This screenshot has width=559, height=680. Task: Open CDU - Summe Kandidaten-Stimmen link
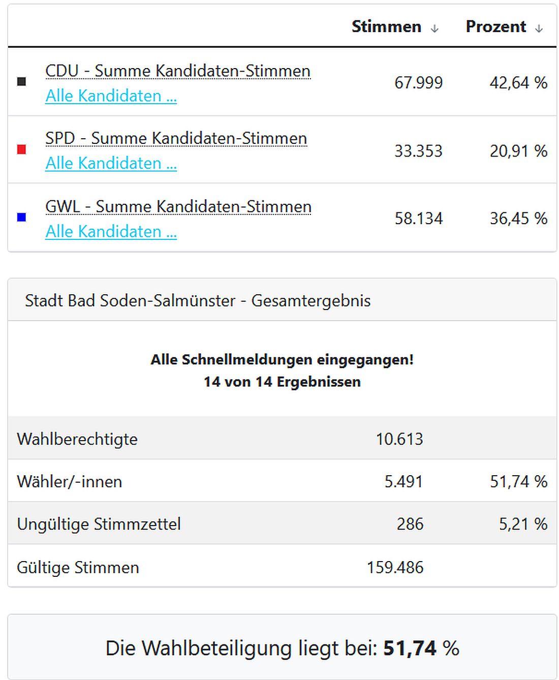pyautogui.click(x=178, y=71)
